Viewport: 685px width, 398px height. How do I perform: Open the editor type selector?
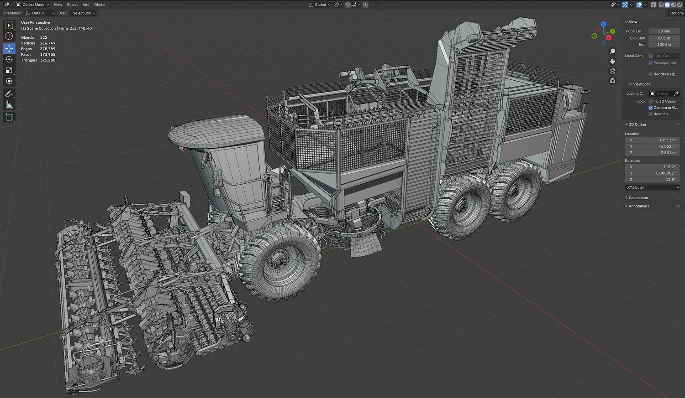click(x=8, y=5)
